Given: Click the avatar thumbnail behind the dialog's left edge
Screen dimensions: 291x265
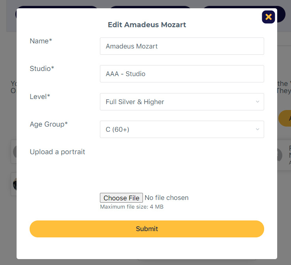Looking at the screenshot, I should 15,184.
